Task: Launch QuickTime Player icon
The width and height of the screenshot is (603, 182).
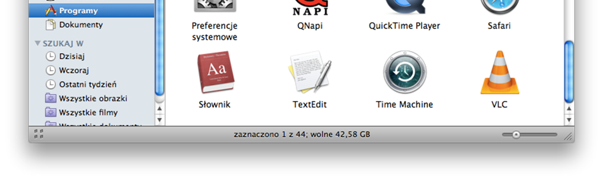Action: tap(405, 7)
